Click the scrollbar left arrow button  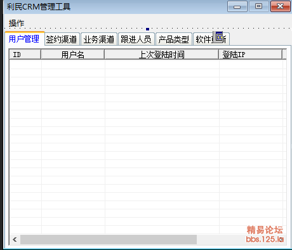(15, 239)
